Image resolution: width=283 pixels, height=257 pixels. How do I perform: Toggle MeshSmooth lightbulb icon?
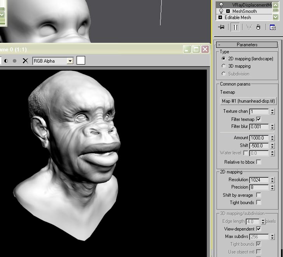[x=221, y=11]
